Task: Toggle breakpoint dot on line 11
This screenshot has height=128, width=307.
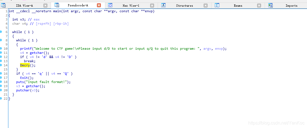Action: [1, 52]
